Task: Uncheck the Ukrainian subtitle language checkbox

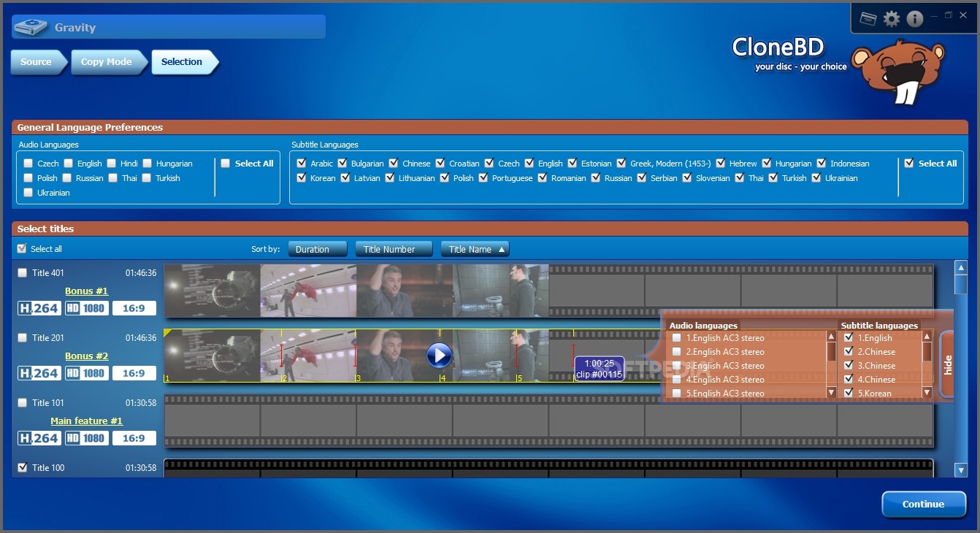Action: coord(816,178)
